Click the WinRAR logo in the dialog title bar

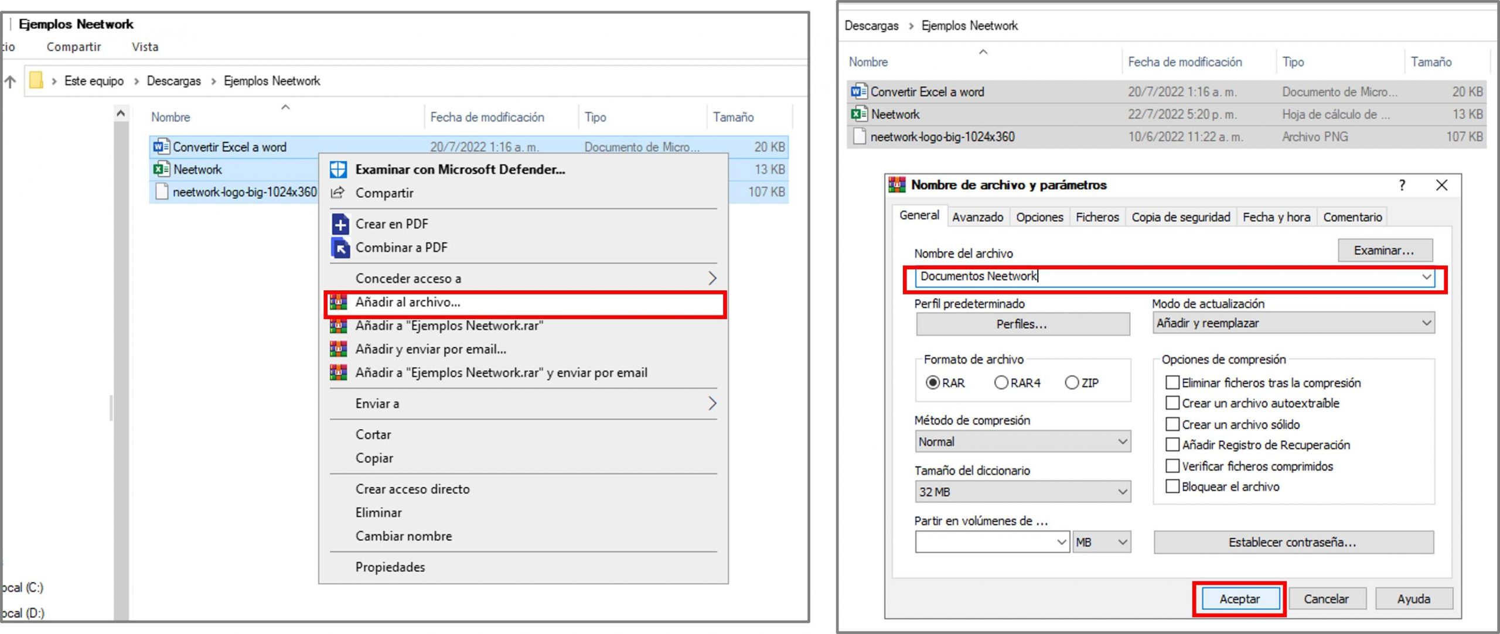896,185
